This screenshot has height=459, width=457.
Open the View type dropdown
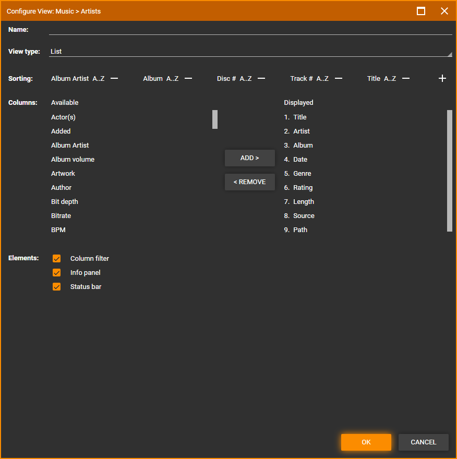(250, 52)
